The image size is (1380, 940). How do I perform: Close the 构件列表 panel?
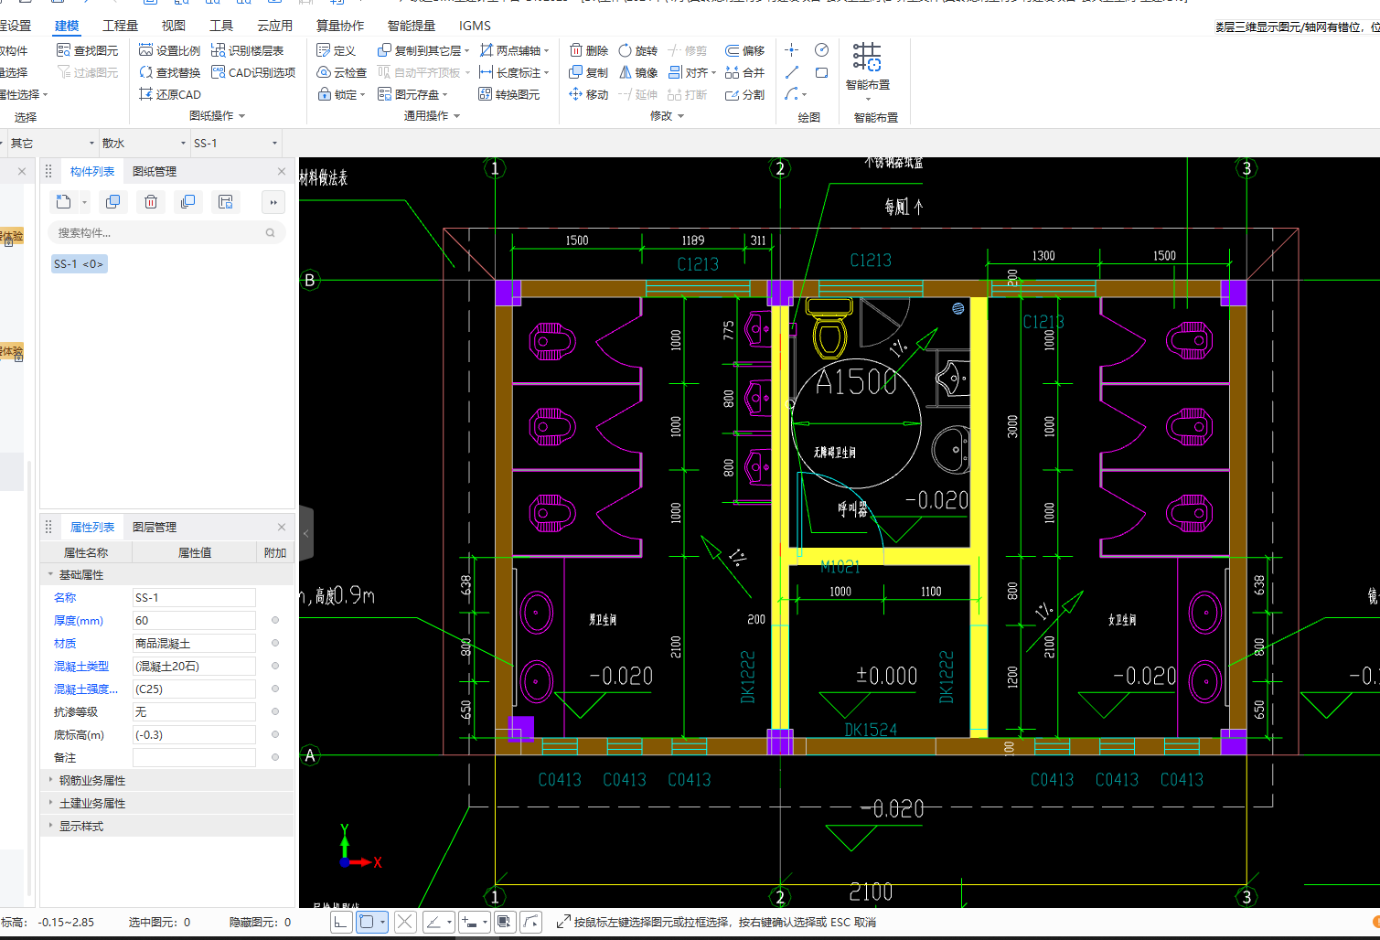click(x=282, y=171)
